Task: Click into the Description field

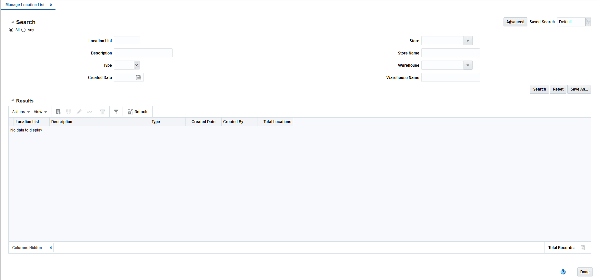Action: [x=143, y=53]
